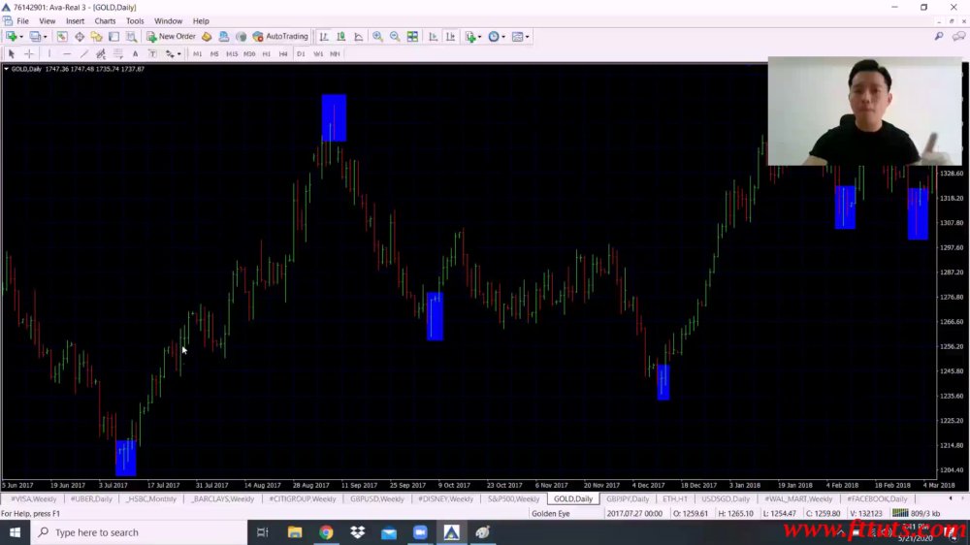Viewport: 970px width, 545px height.
Task: Switch to the #FACEBOOK,Daily chart tab
Action: pos(877,498)
